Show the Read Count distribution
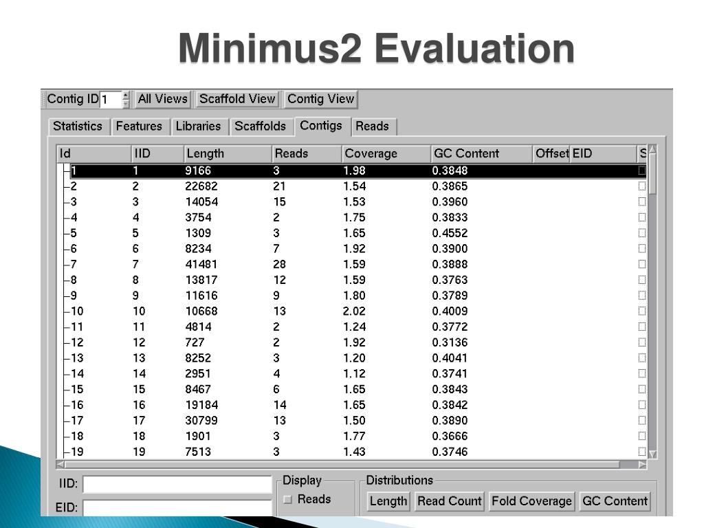704x528 pixels. pyautogui.click(x=450, y=501)
